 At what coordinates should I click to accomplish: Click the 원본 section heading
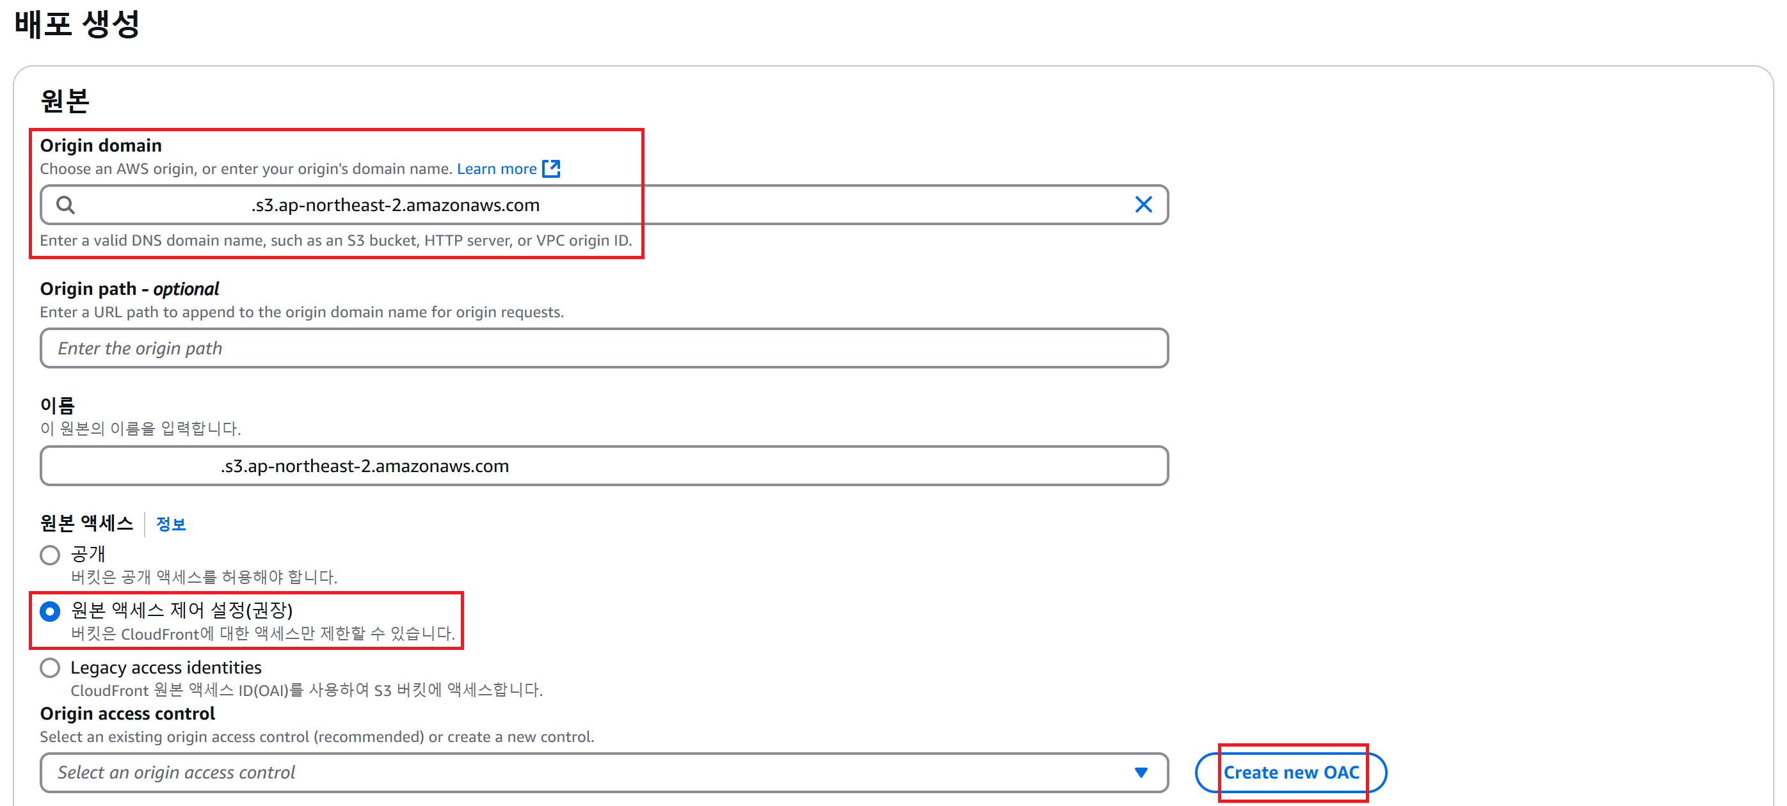pos(65,101)
